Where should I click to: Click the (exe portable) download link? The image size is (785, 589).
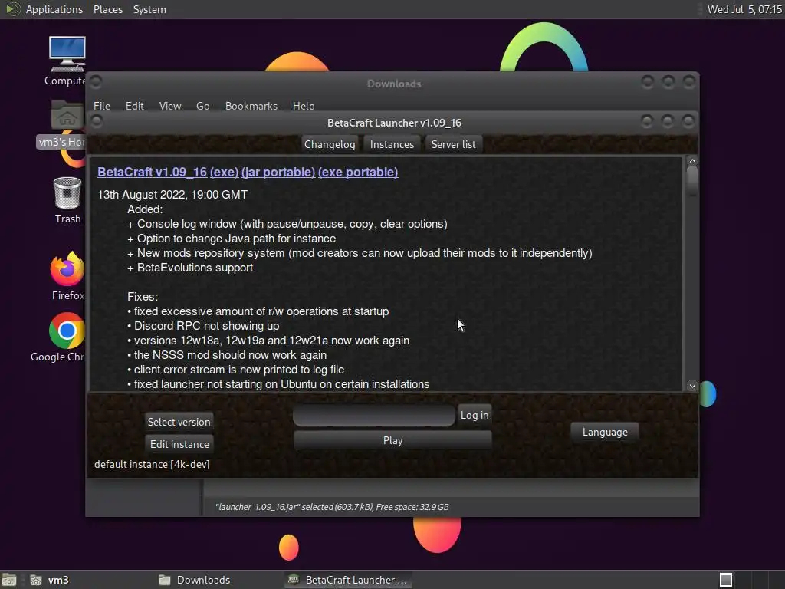click(358, 172)
